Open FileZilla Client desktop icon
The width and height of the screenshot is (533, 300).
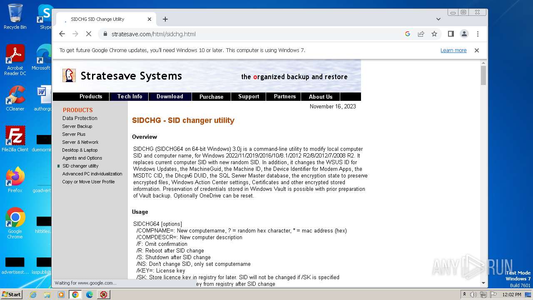(15, 139)
